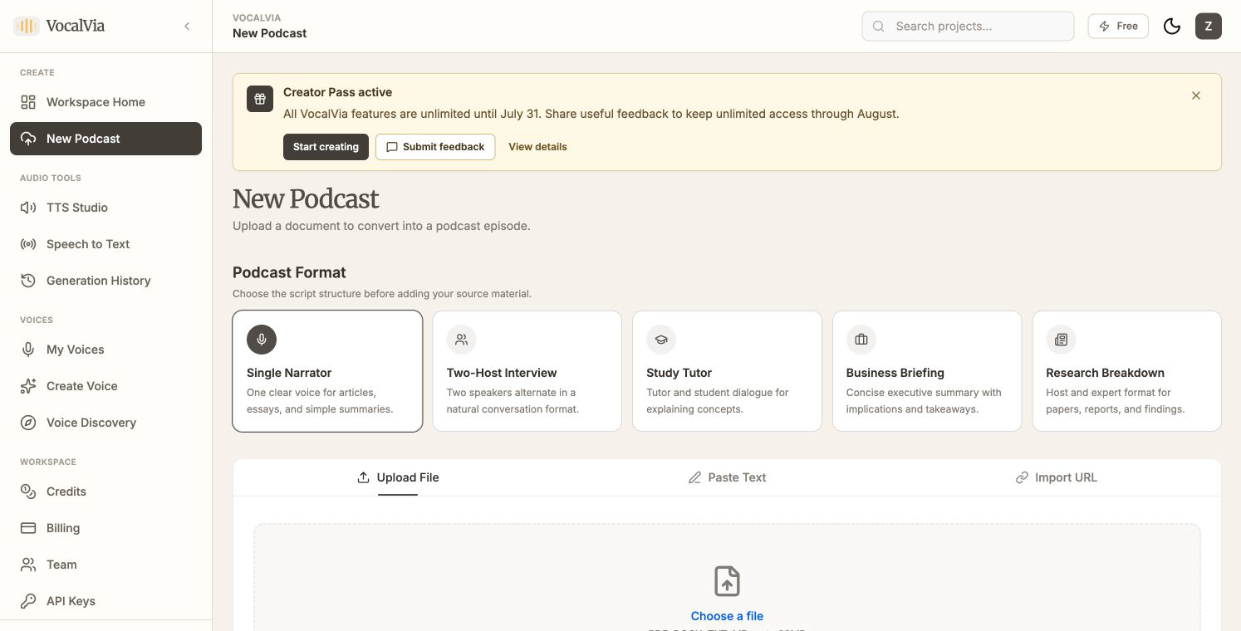Click the Submit feedback speech-bubble icon
Viewport: 1241px width, 631px height.
coord(392,147)
